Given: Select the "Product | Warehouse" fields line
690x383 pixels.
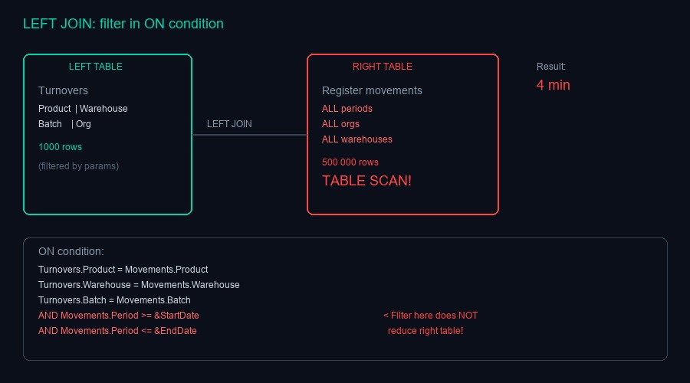Looking at the screenshot, I should point(83,109).
